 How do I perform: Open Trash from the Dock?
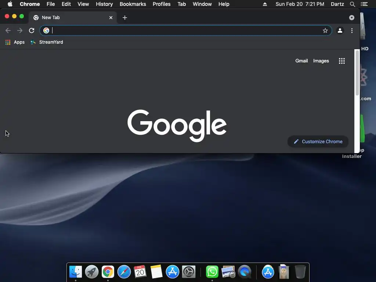point(300,272)
